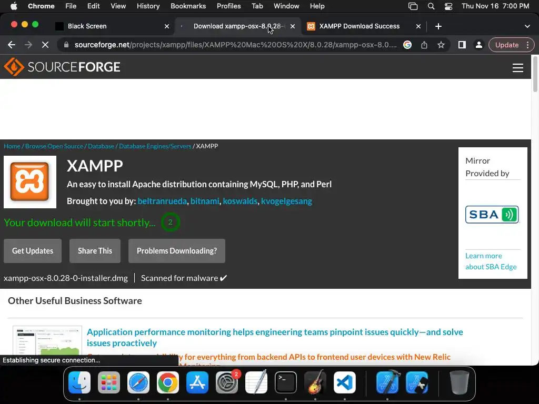Open Xcode from the Dock
This screenshot has height=404, width=539.
pos(387,382)
